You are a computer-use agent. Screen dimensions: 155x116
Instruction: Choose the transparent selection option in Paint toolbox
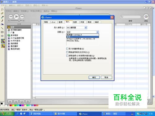click(3, 46)
